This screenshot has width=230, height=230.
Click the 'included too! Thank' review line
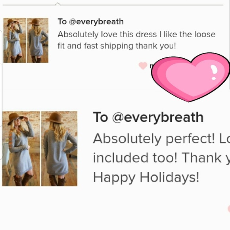pyautogui.click(x=161, y=158)
